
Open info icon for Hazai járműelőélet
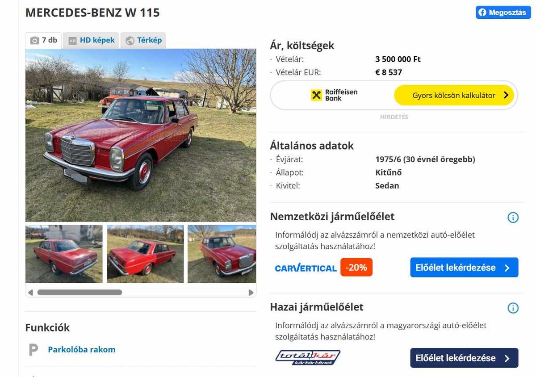513,308
